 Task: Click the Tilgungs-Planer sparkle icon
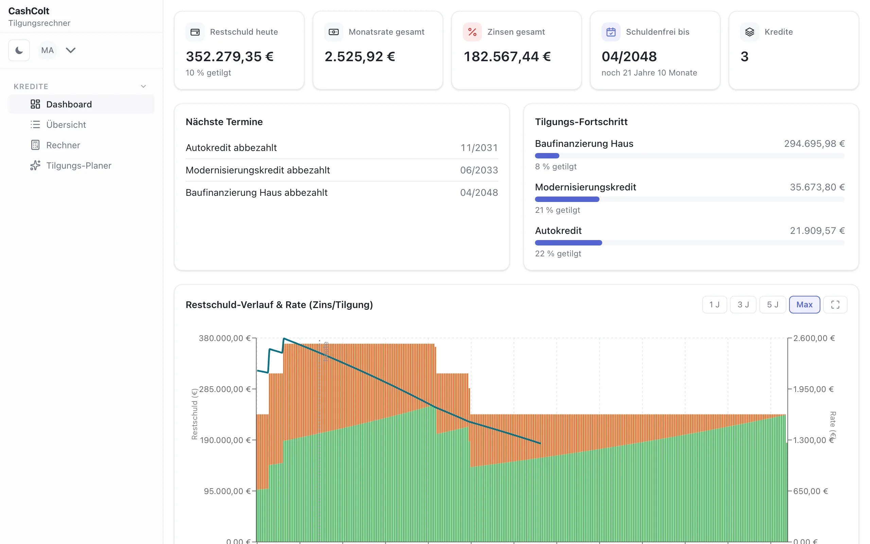[x=35, y=166]
